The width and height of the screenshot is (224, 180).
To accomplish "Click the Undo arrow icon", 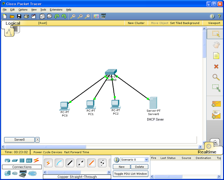I will coord(57,16).
